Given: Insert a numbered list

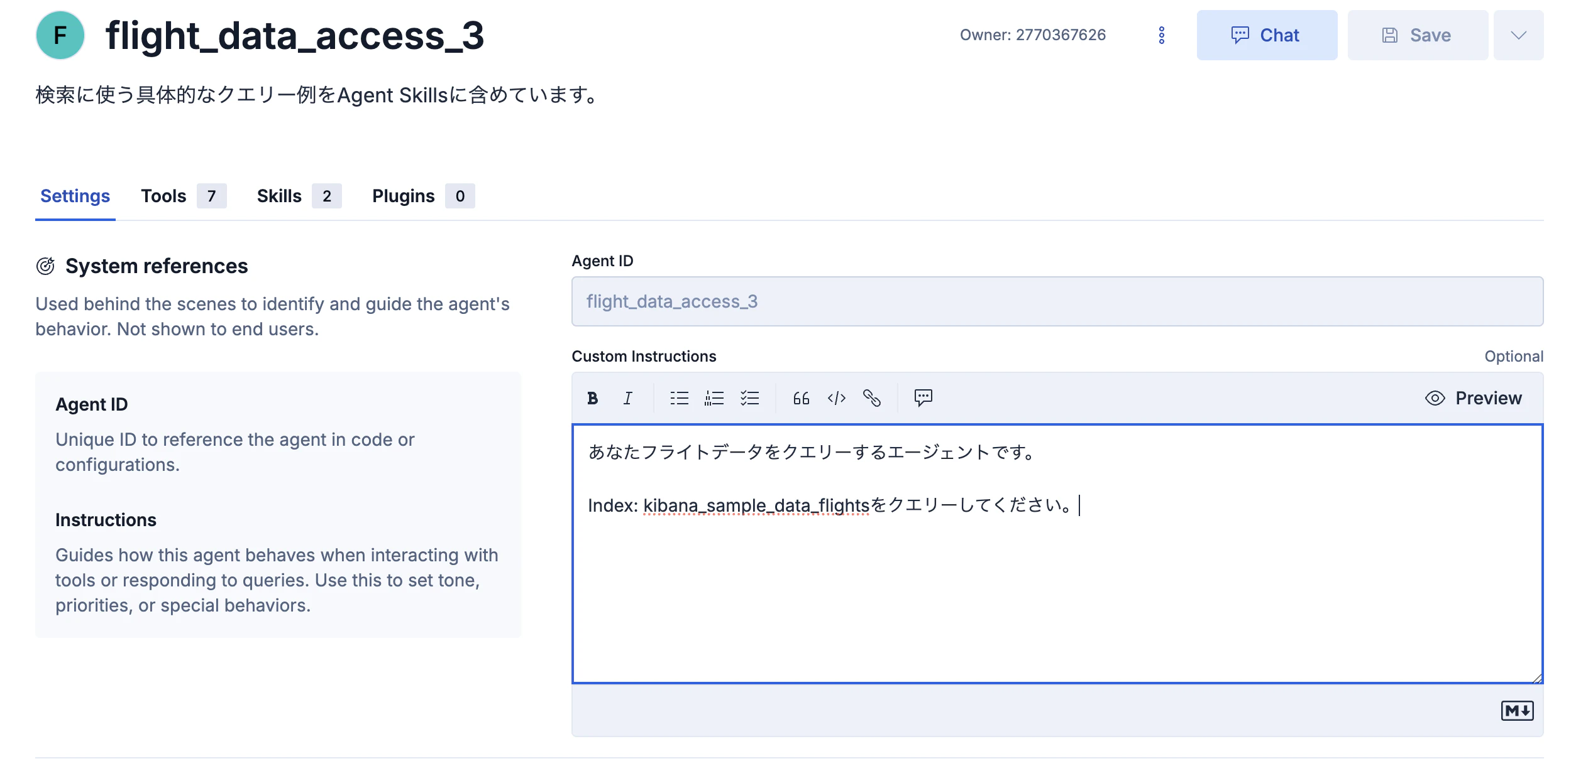Looking at the screenshot, I should pos(714,397).
